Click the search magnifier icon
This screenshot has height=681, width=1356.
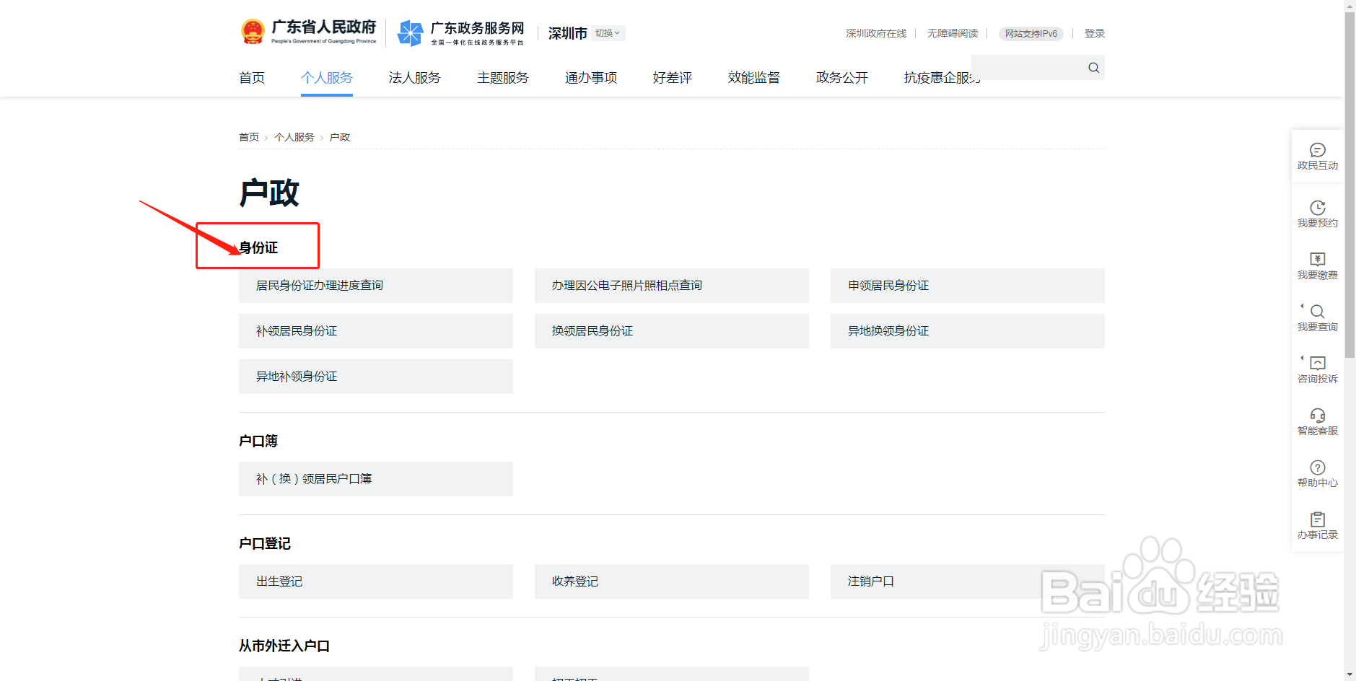tap(1093, 67)
